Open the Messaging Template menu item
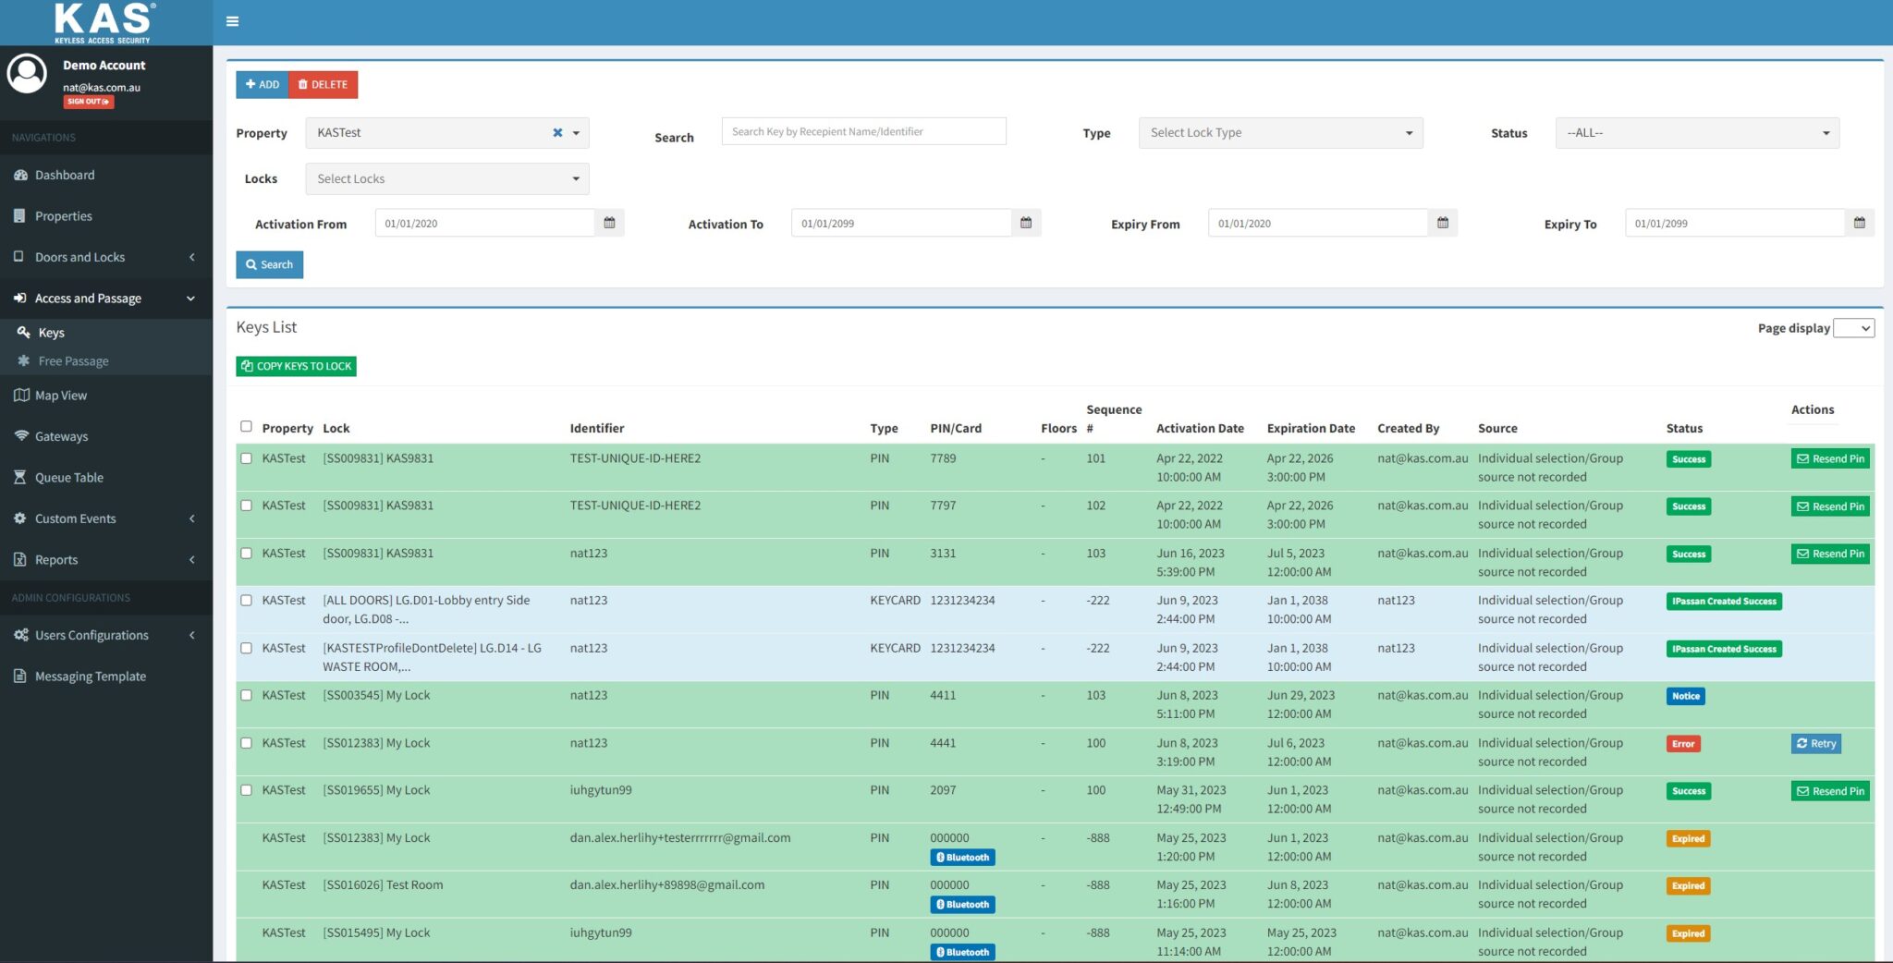Viewport: 1893px width, 963px height. pos(106,676)
